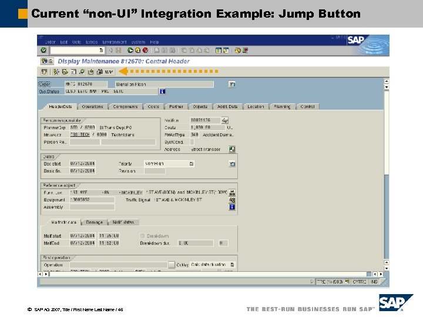Screen dimensions: 423x317
Task: Open the System menu
Action: [x=138, y=42]
